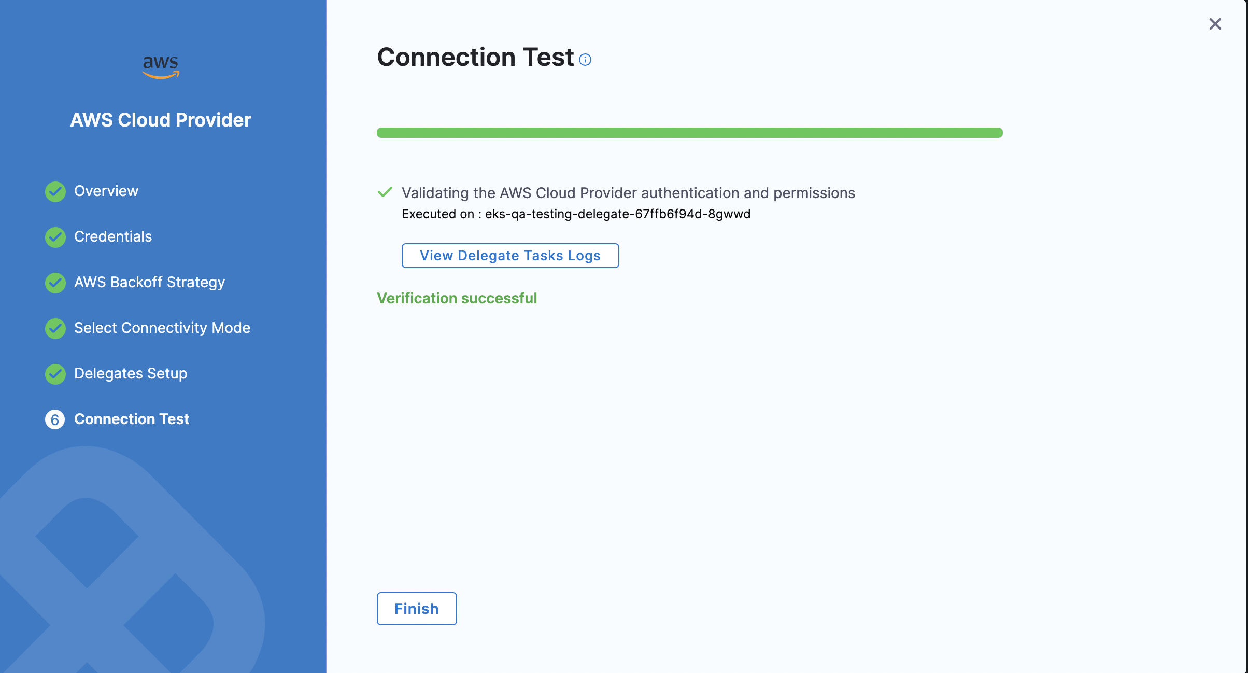The image size is (1248, 673).
Task: Click the green progress bar
Action: pyautogui.click(x=689, y=133)
